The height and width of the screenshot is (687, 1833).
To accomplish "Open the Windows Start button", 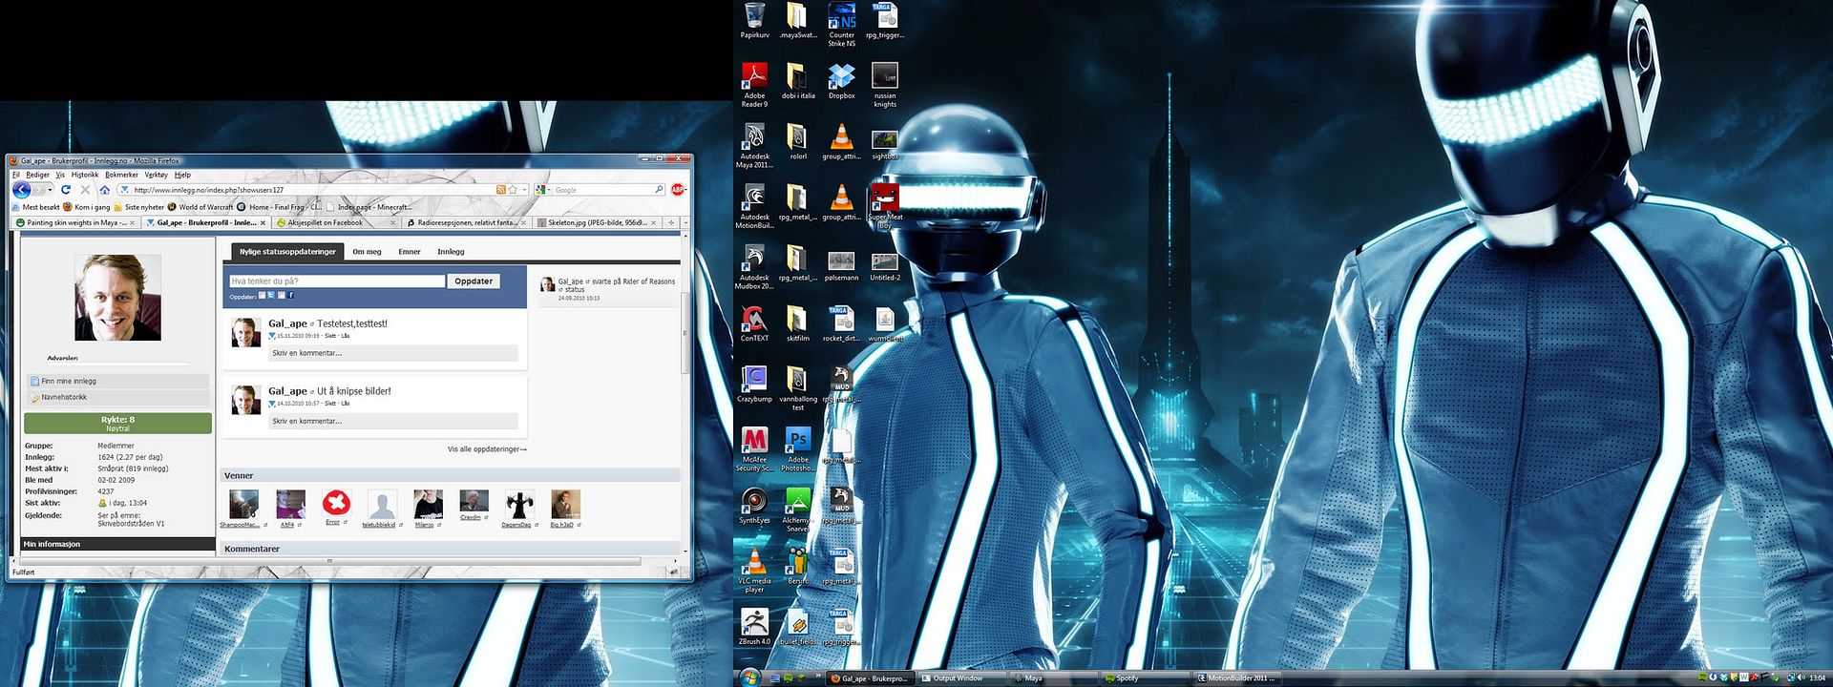I will [748, 677].
